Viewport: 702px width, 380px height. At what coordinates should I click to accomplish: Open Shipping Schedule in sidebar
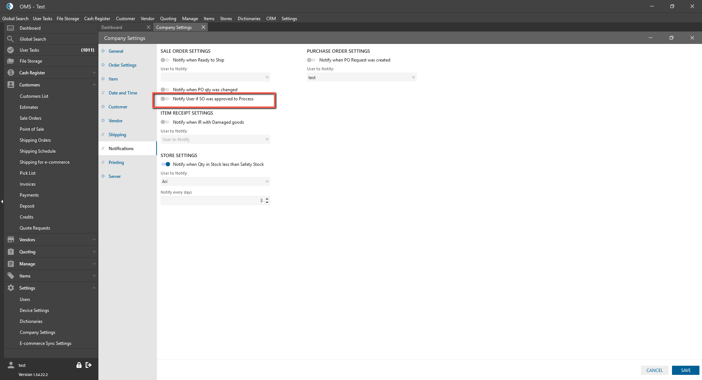click(38, 151)
